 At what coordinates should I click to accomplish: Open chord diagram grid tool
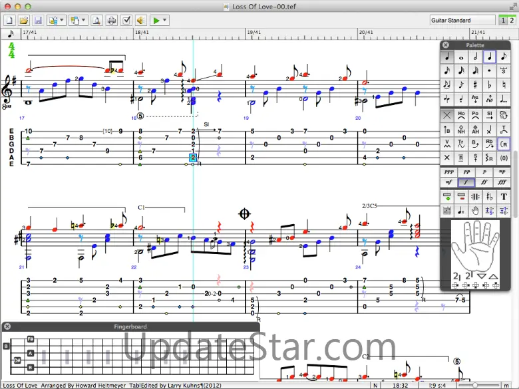(447, 210)
